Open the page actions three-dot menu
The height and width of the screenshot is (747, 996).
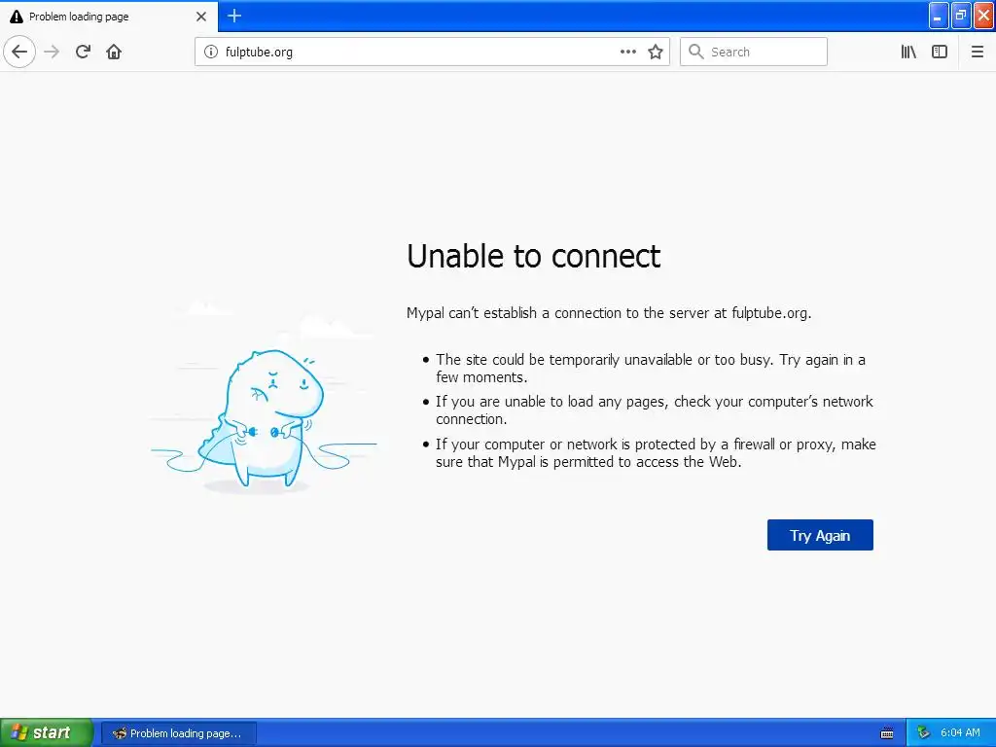(627, 52)
